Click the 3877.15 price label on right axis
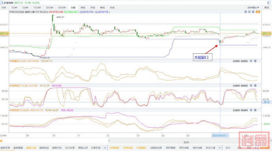 [x=266, y=34]
